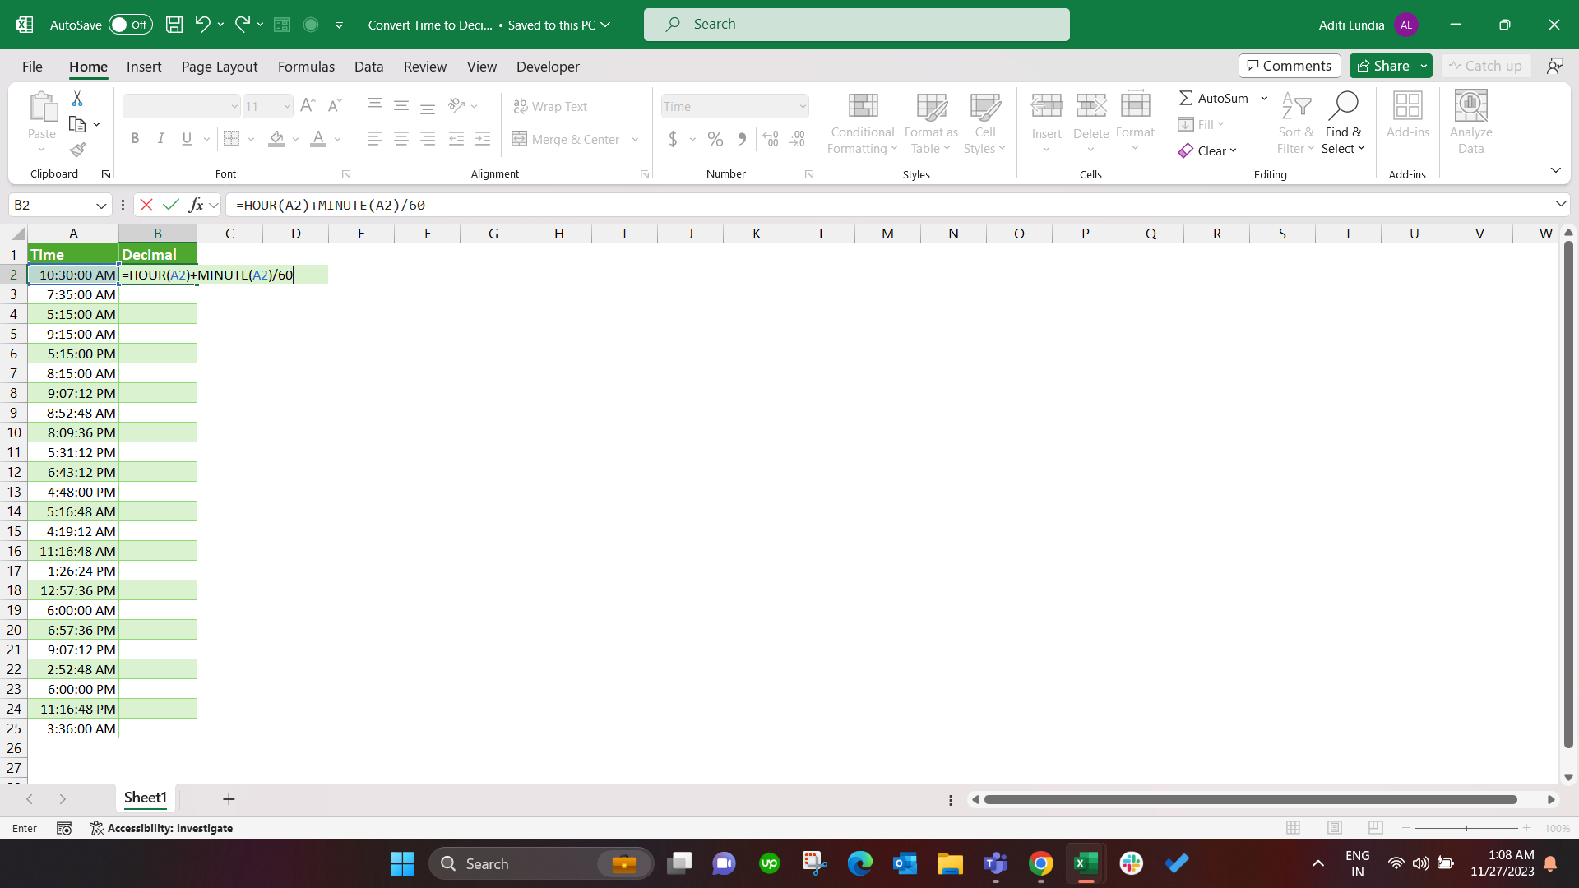Viewport: 1579px width, 888px height.
Task: Click the Borders icon
Action: [x=232, y=139]
